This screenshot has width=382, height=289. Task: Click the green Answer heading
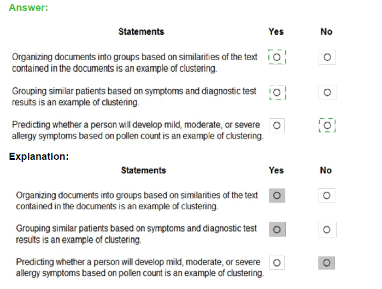(28, 8)
